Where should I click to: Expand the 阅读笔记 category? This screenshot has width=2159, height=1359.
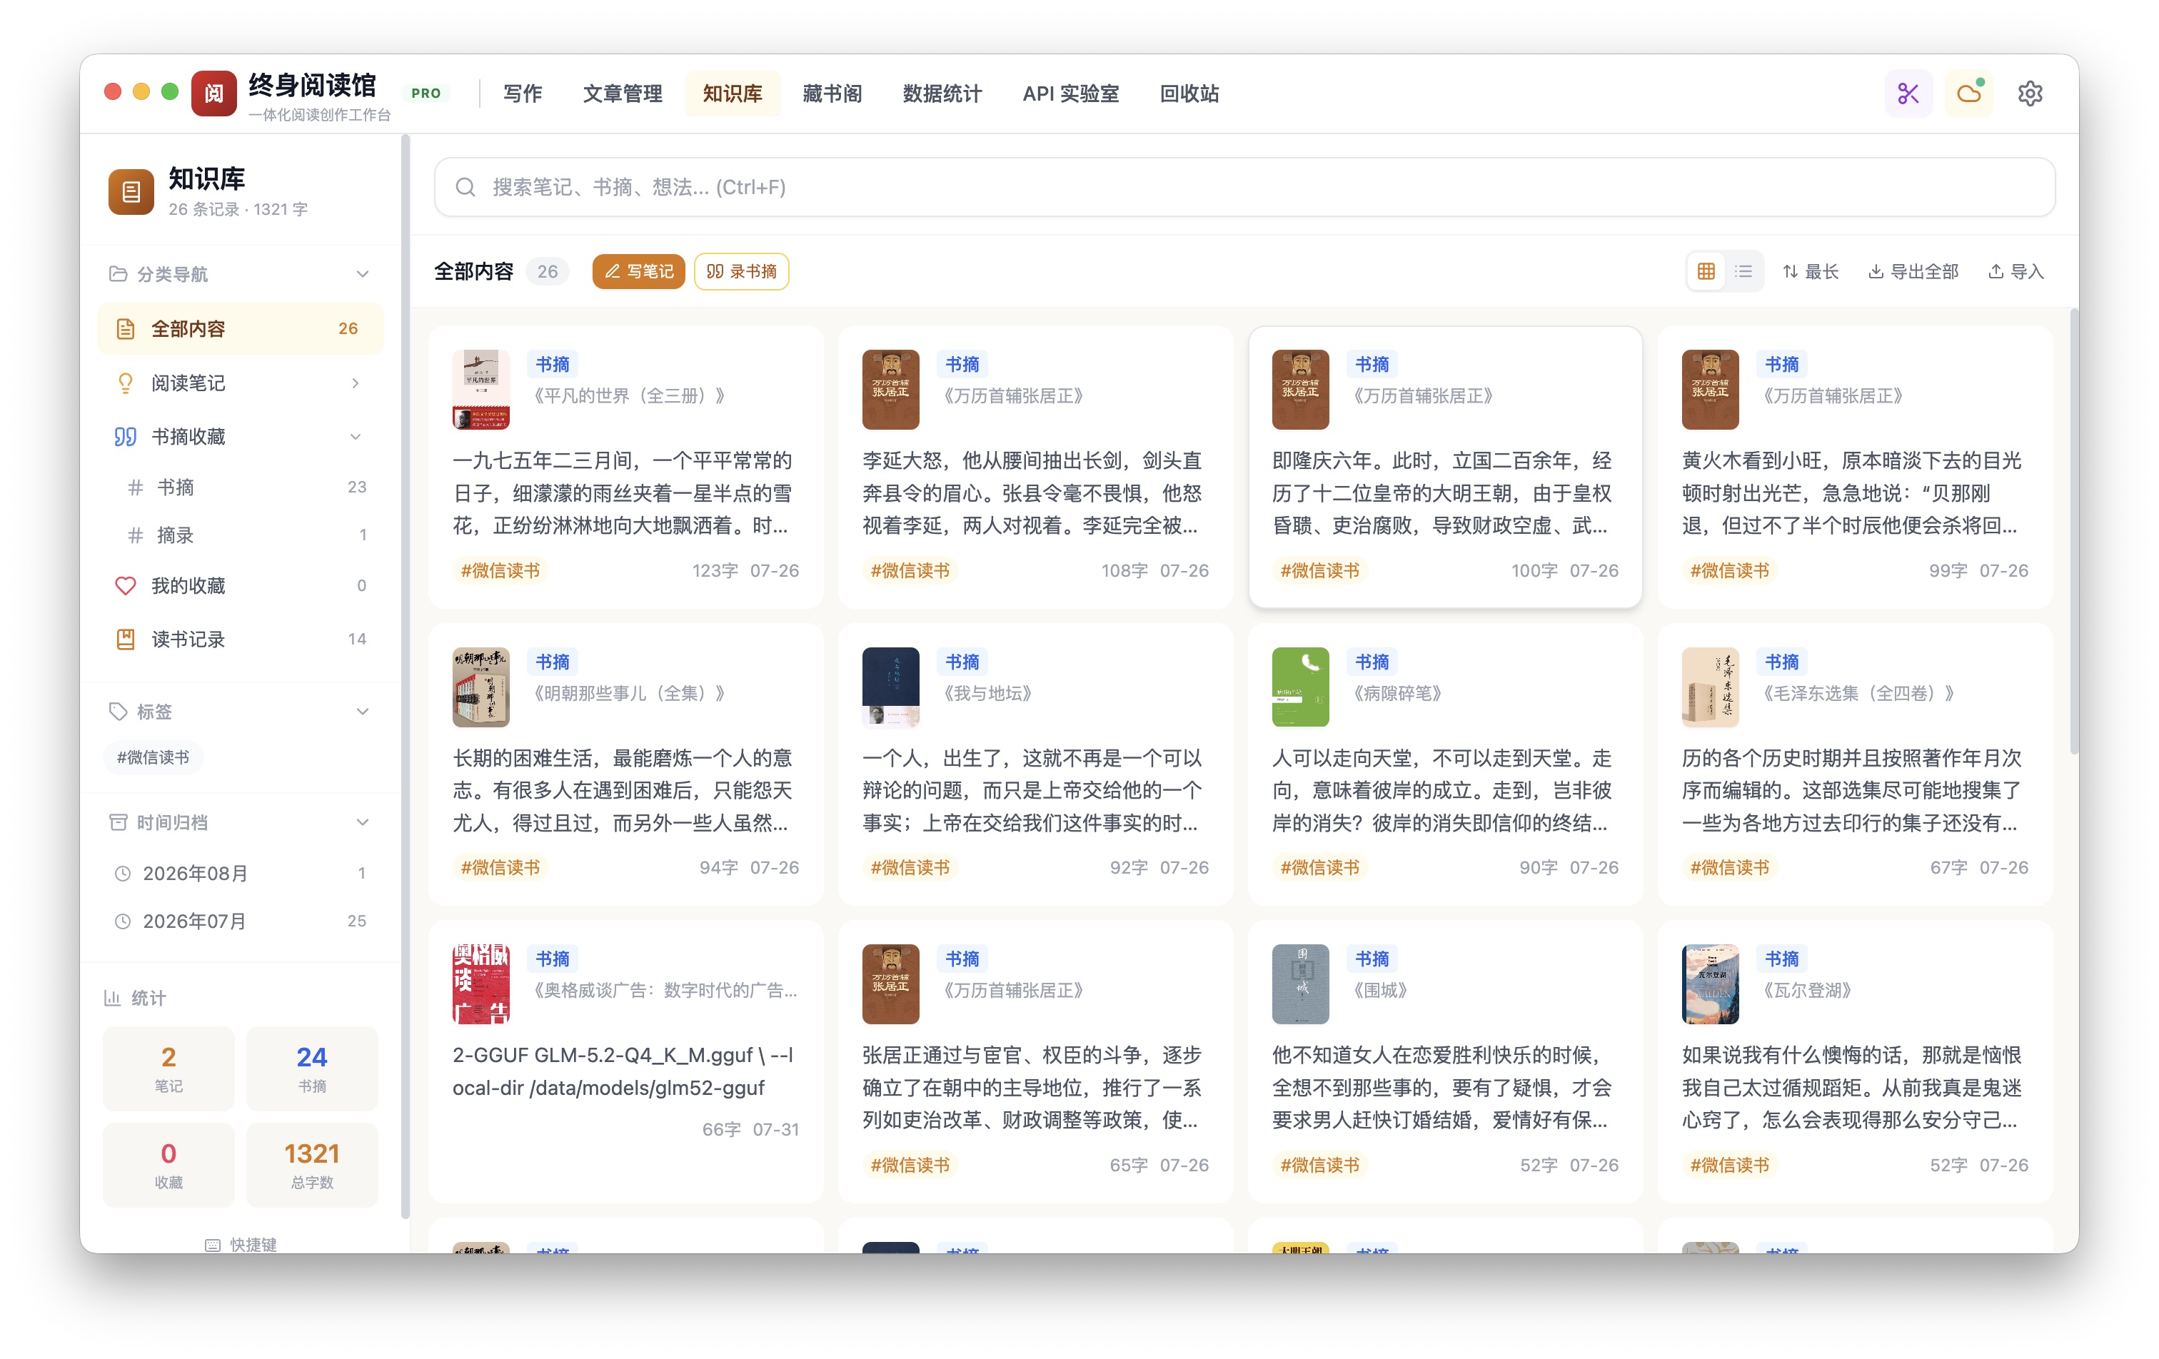[356, 383]
